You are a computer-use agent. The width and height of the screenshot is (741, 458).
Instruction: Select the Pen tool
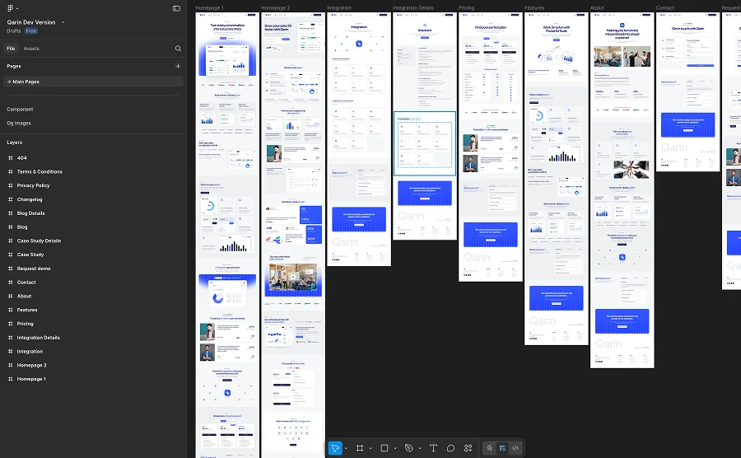coord(409,448)
